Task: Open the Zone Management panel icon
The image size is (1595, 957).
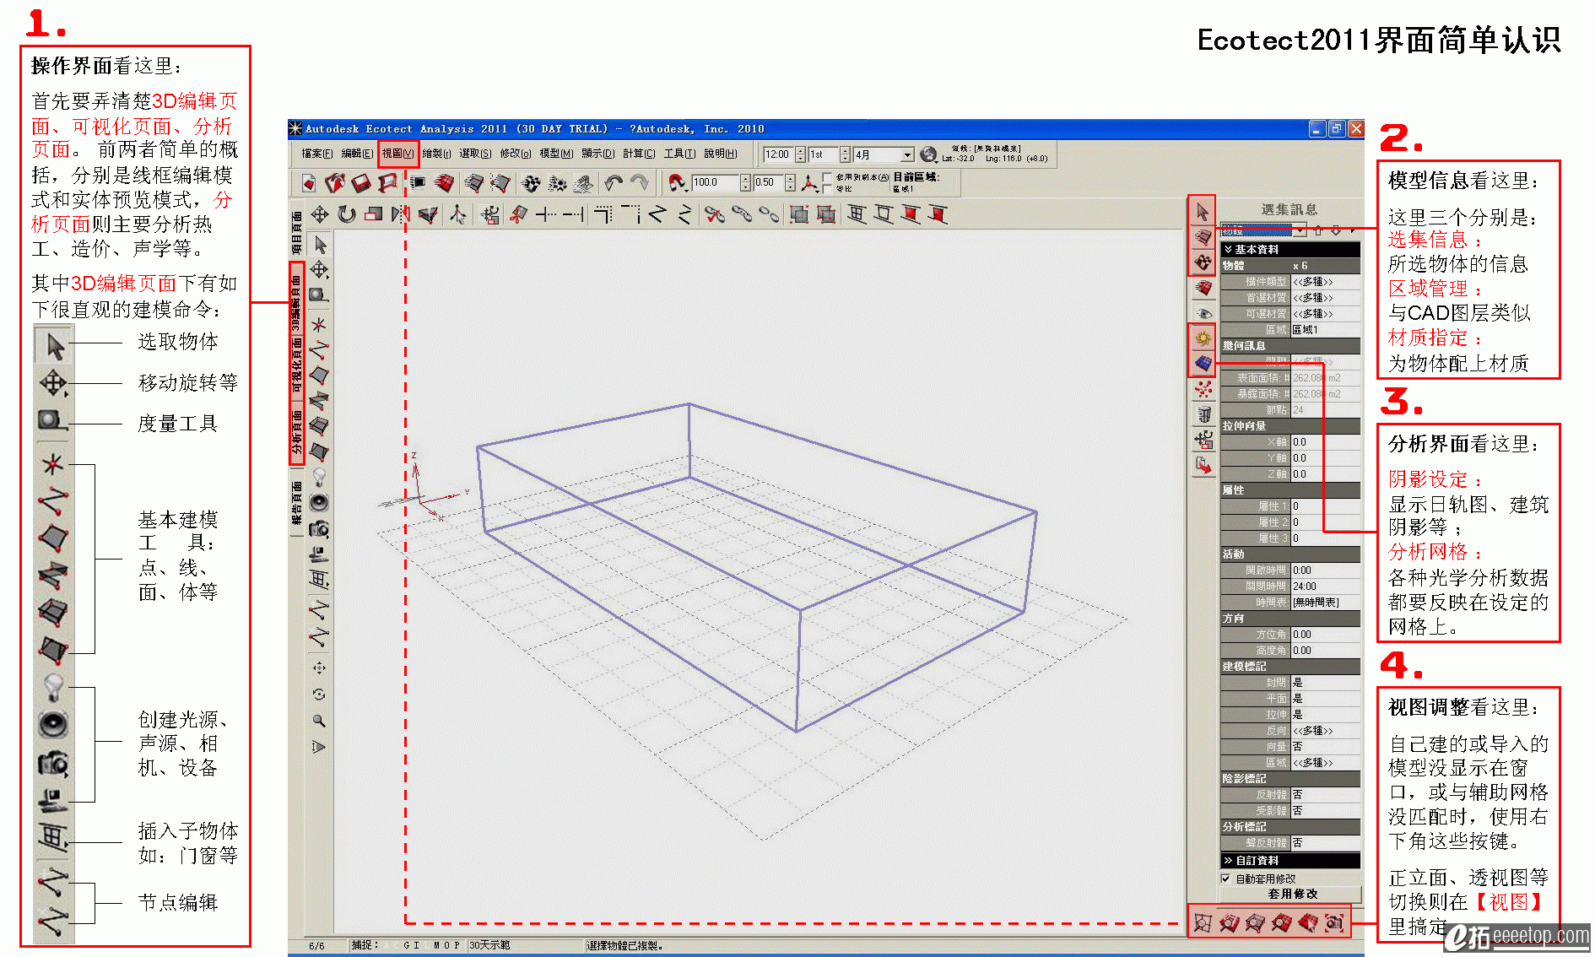Action: coord(1203,237)
